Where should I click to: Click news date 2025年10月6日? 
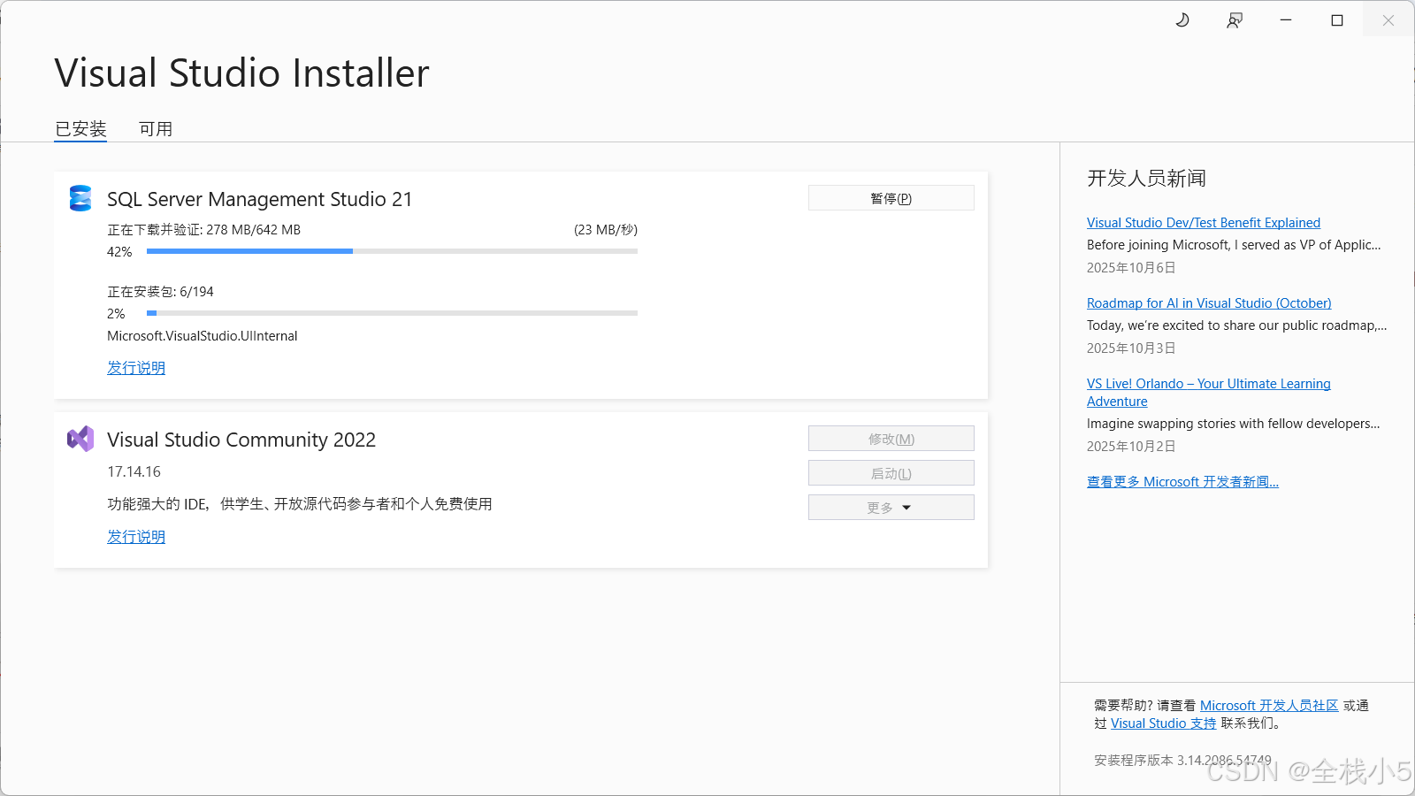[1131, 268]
